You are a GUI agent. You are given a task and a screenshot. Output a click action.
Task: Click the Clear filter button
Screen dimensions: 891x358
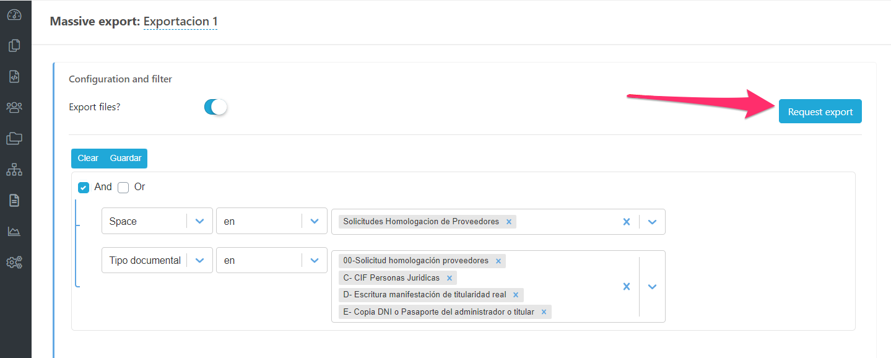(88, 159)
